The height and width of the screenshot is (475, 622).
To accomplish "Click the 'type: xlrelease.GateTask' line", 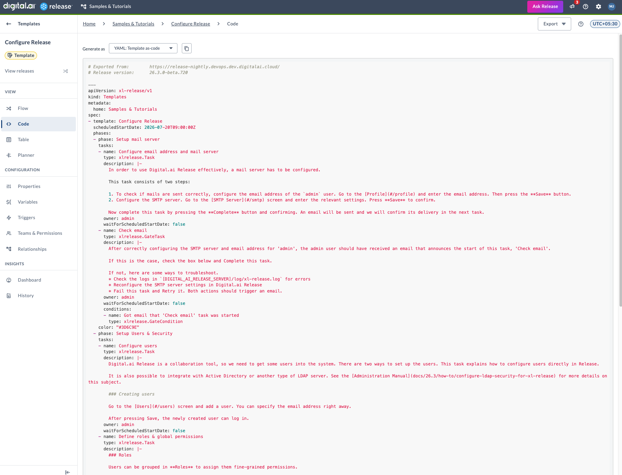I will click(x=134, y=237).
